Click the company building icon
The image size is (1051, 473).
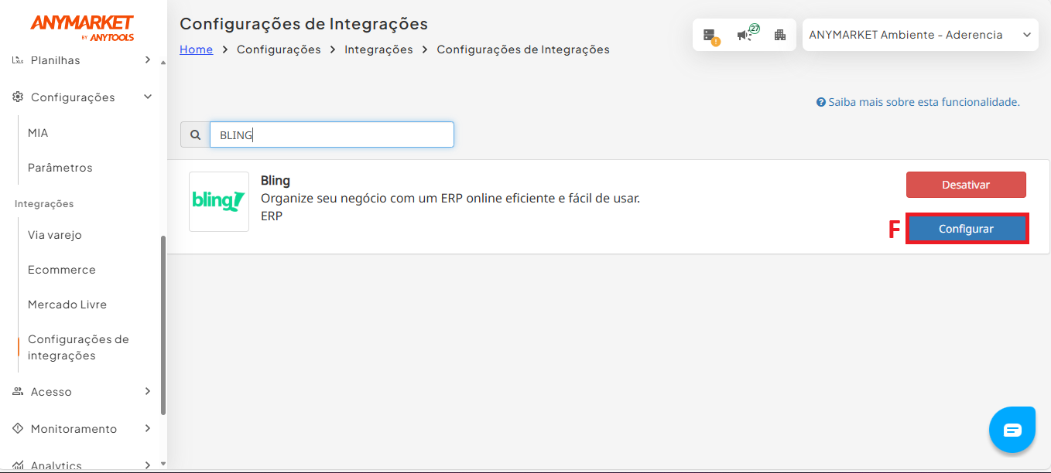779,35
